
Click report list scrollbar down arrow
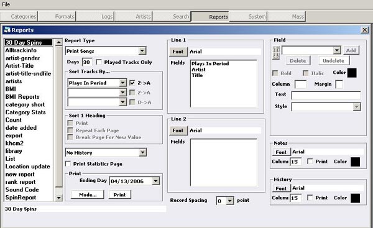click(59, 198)
